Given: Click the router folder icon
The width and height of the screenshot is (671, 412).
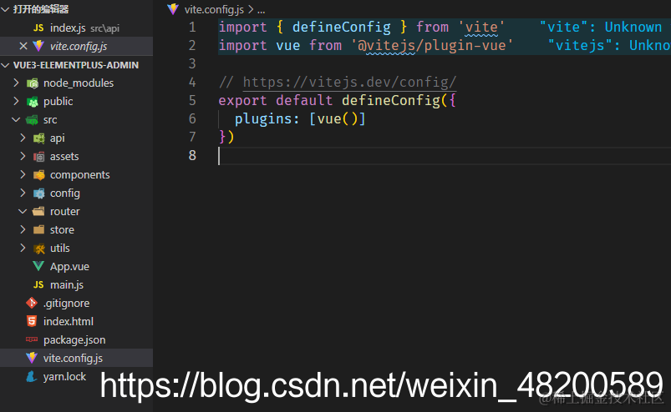Looking at the screenshot, I should [x=39, y=211].
